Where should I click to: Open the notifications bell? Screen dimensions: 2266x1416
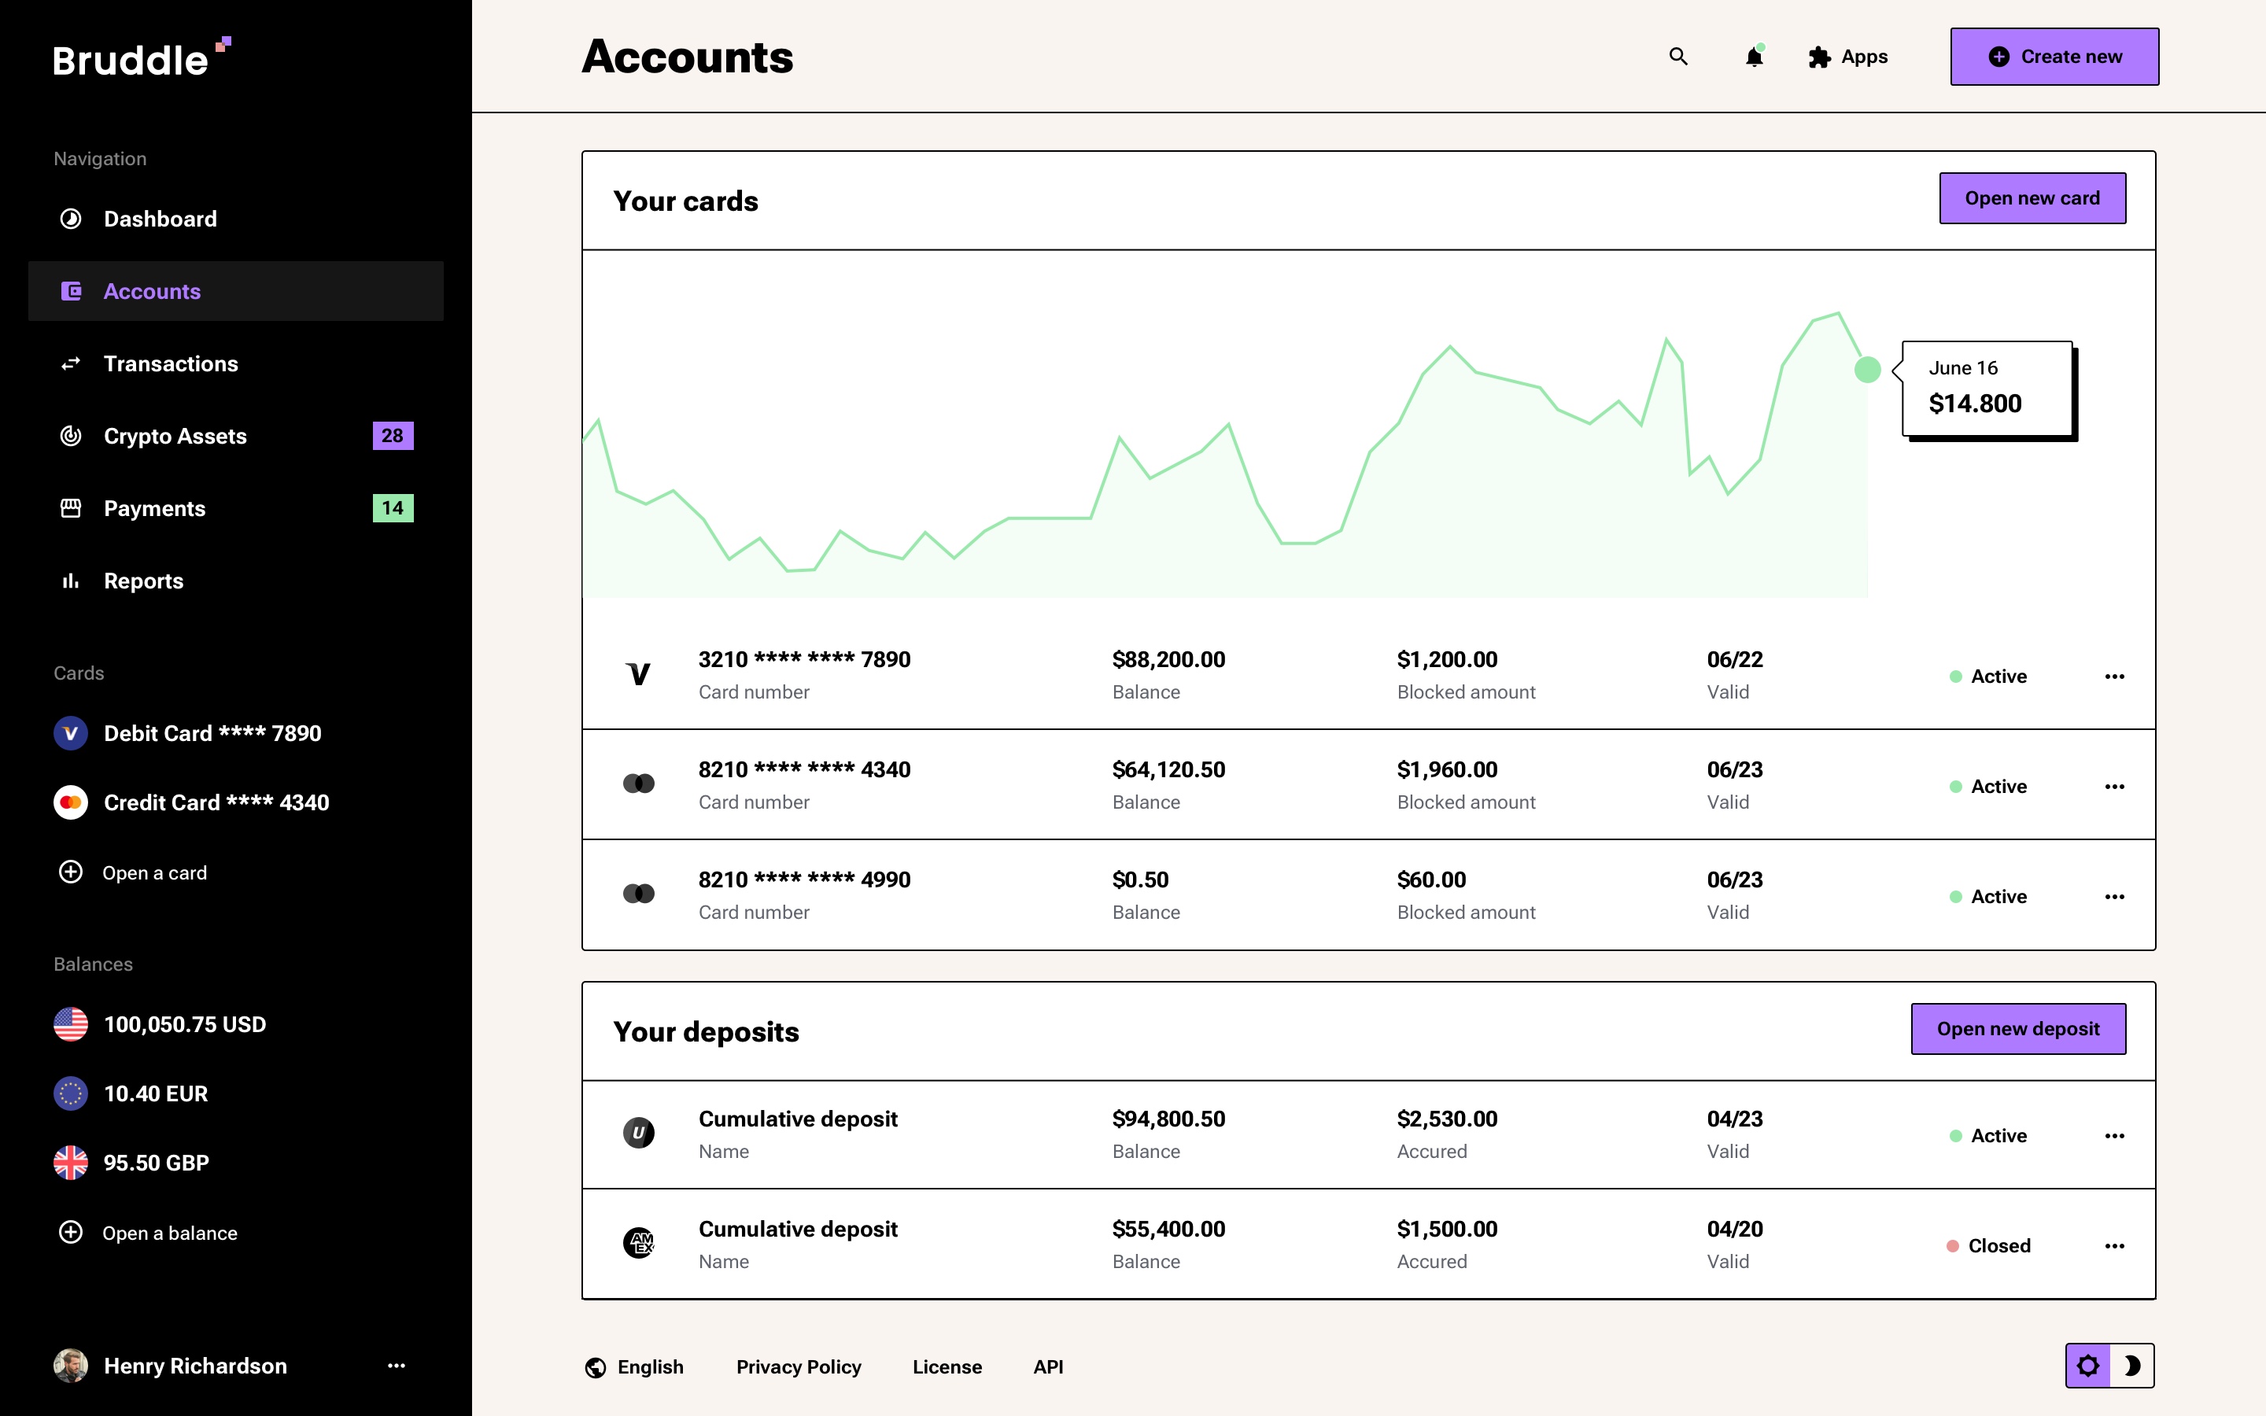[x=1754, y=57]
